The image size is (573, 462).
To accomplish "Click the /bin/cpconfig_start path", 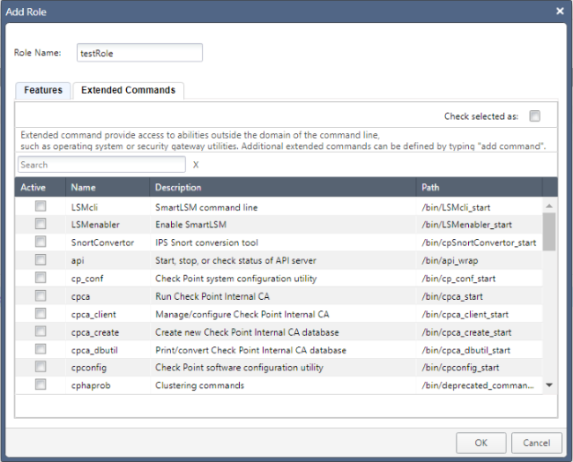I will pos(460,368).
